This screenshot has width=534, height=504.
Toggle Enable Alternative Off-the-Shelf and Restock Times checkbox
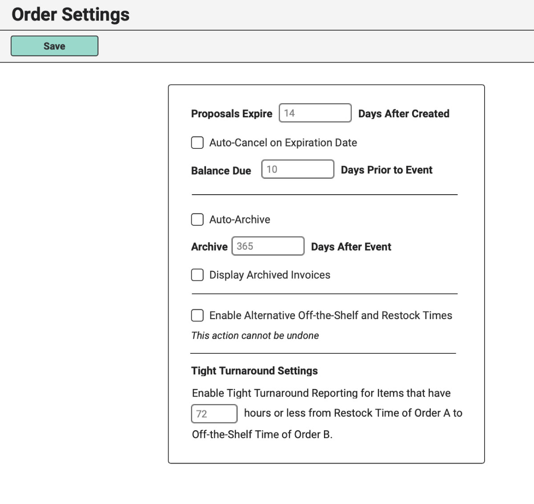pos(197,316)
